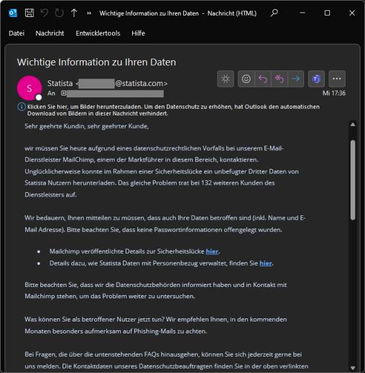Click the subject heading Wichtige Information zu Ihren Daten
365x373 pixels.
(x=96, y=62)
